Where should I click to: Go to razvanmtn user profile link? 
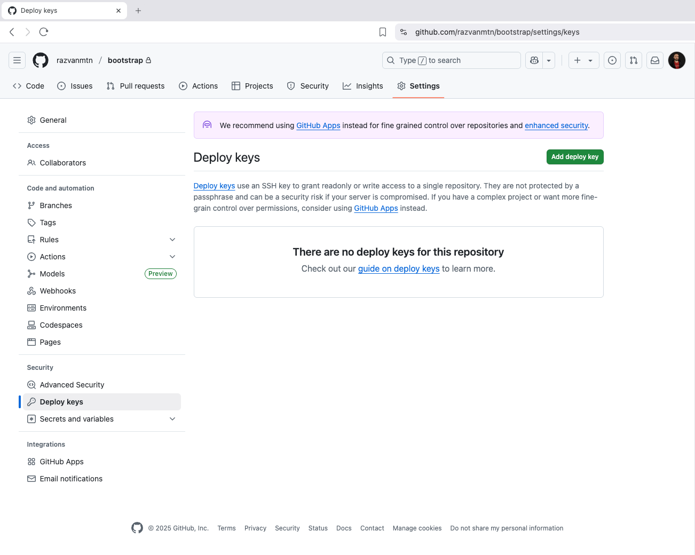tap(75, 60)
